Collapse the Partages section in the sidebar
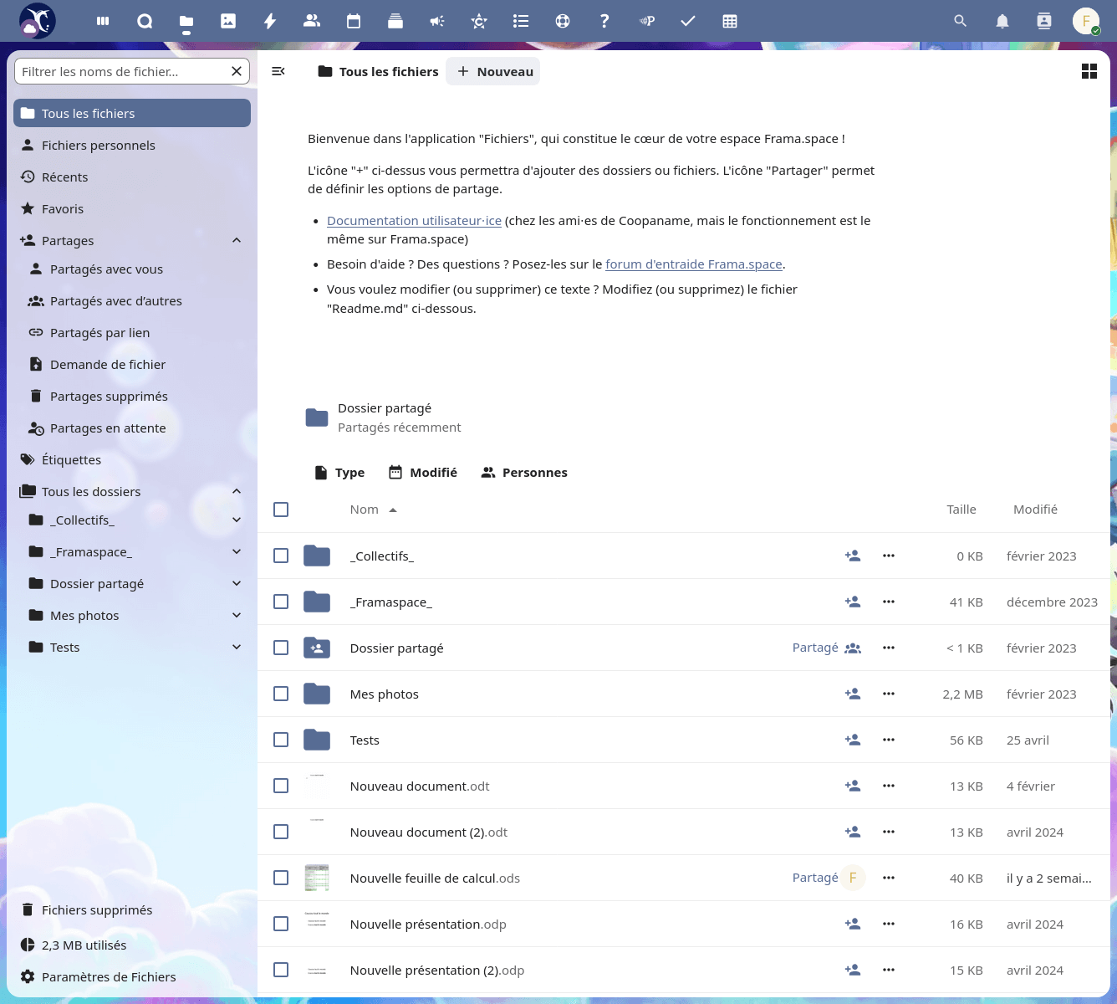 coord(237,241)
